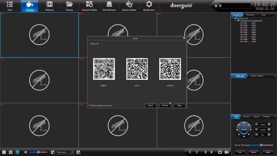Viewport: 277px width, 156px height.
Task: Switch to Device List tab
Action: [238, 15]
